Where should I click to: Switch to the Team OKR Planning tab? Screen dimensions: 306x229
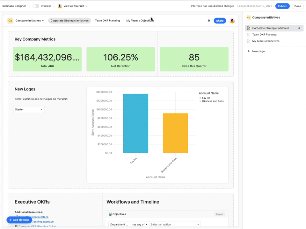click(107, 21)
